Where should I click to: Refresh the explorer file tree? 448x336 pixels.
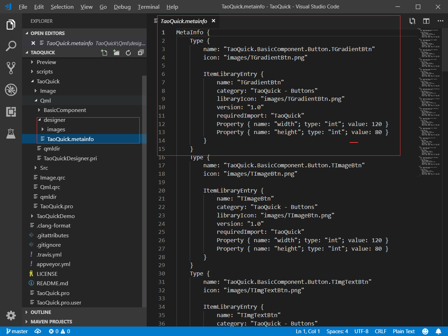[x=128, y=52]
